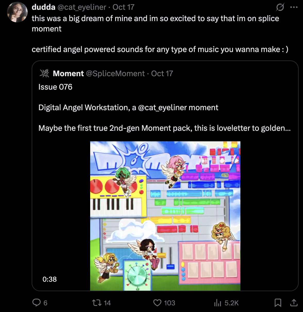Viewport: 303px width, 312px height.
Task: Click the Moment display name in quote
Action: (68, 74)
